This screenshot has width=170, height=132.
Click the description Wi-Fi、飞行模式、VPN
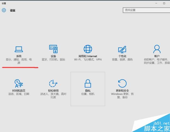pyautogui.click(x=88, y=59)
